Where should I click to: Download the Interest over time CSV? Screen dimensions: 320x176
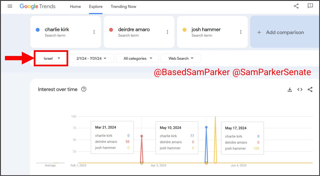[x=290, y=90]
